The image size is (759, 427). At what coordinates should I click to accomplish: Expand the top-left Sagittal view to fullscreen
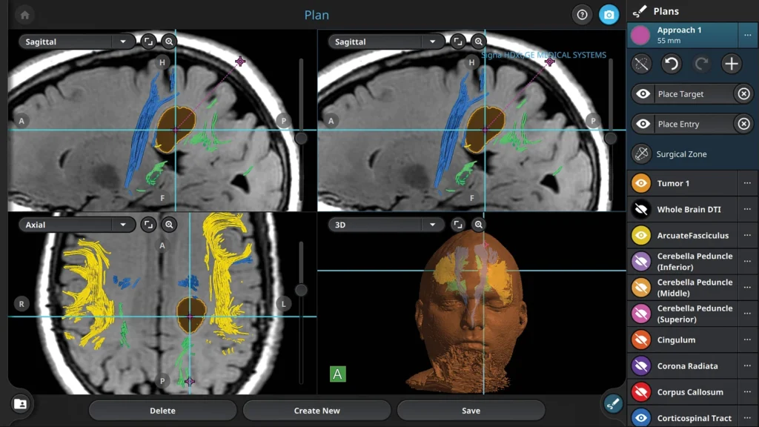pyautogui.click(x=148, y=42)
